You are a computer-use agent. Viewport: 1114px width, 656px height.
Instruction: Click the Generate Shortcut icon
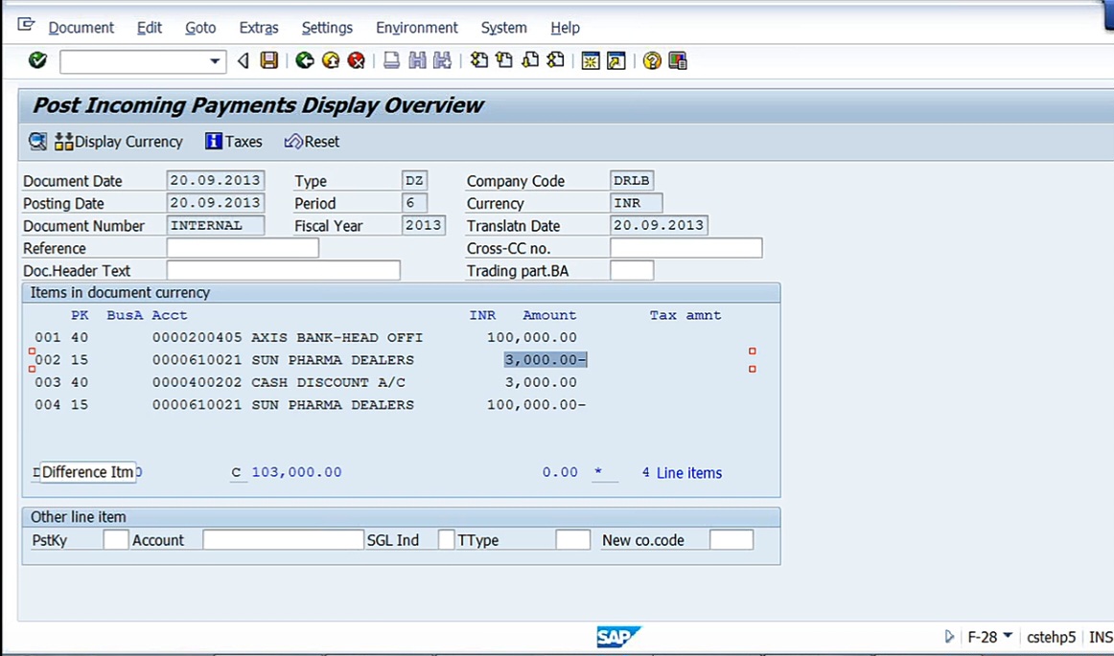pyautogui.click(x=616, y=61)
